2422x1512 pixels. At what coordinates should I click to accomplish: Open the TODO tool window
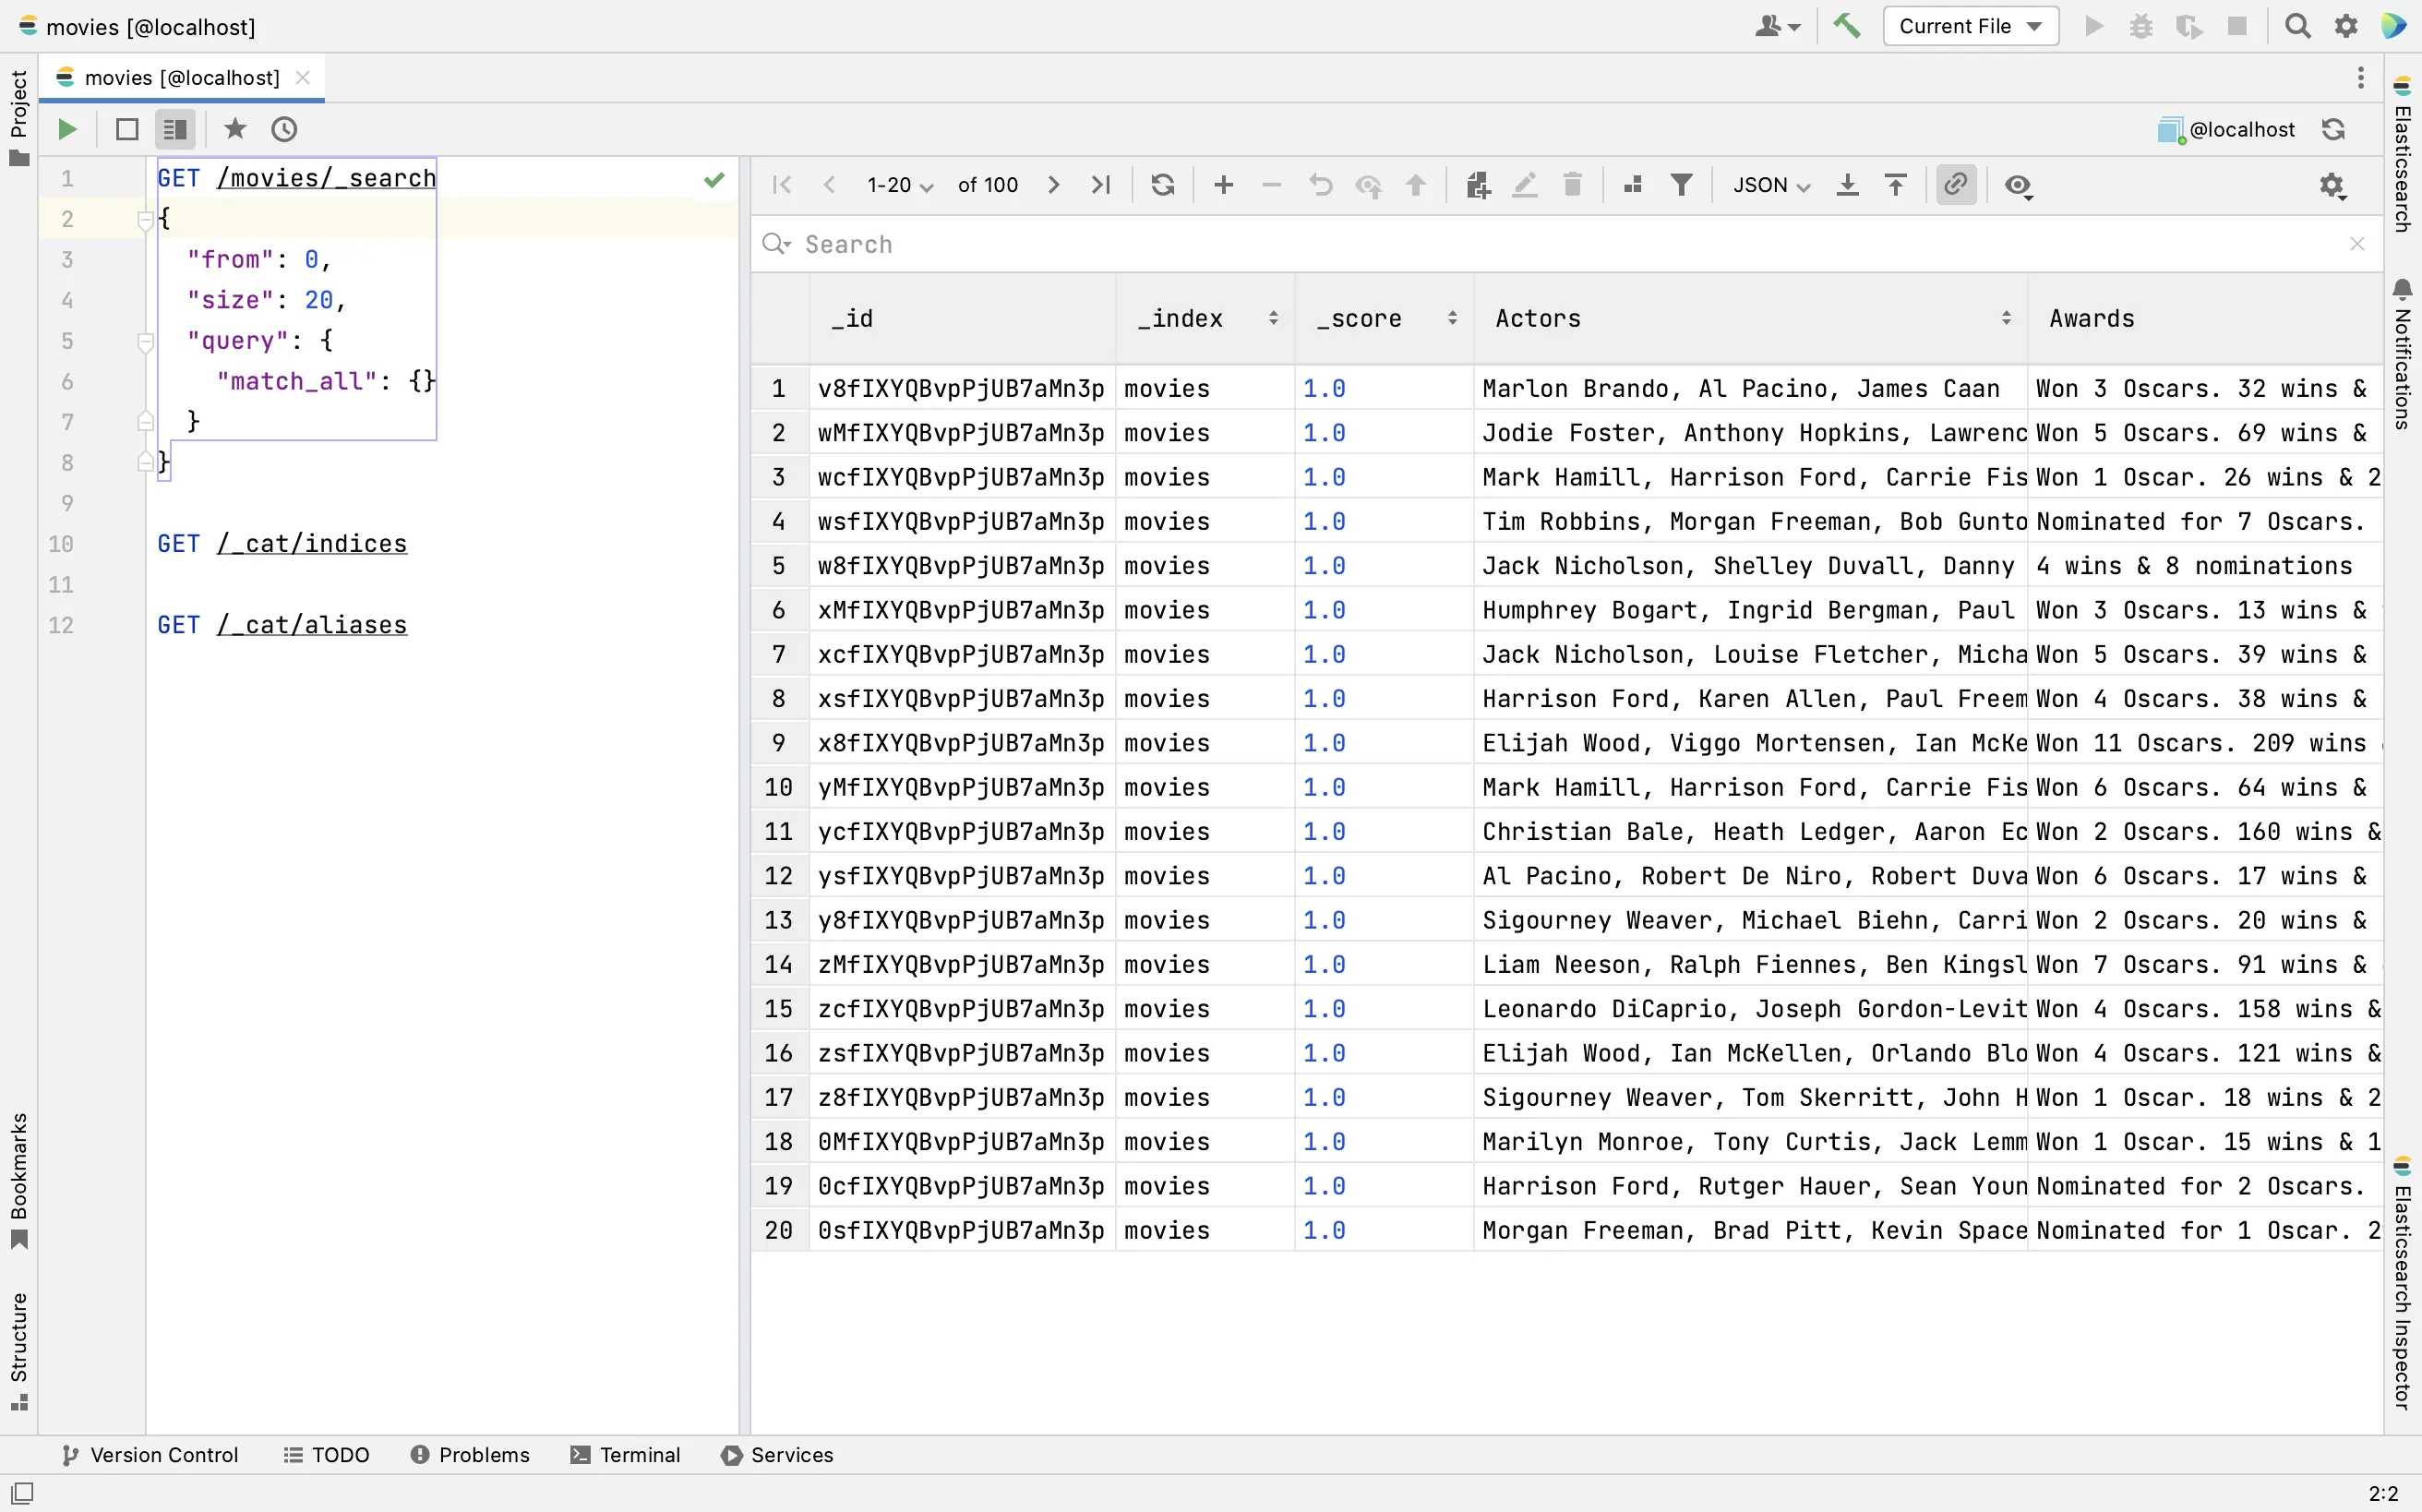pyautogui.click(x=327, y=1455)
